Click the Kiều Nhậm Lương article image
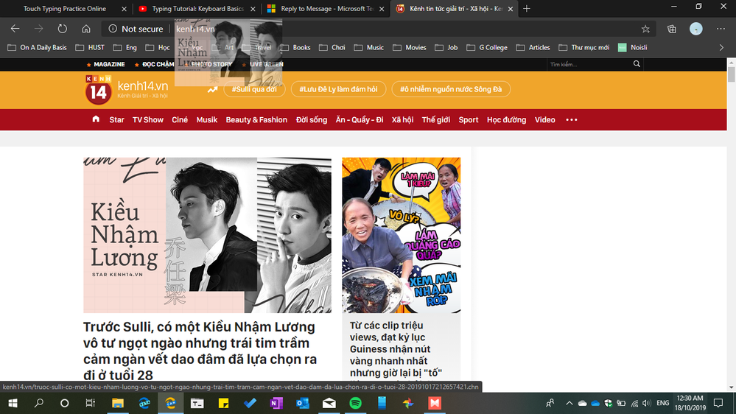Screen dimensions: 736x414 [207, 235]
